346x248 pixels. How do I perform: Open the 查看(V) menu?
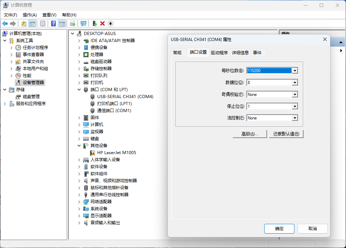tap(49, 15)
